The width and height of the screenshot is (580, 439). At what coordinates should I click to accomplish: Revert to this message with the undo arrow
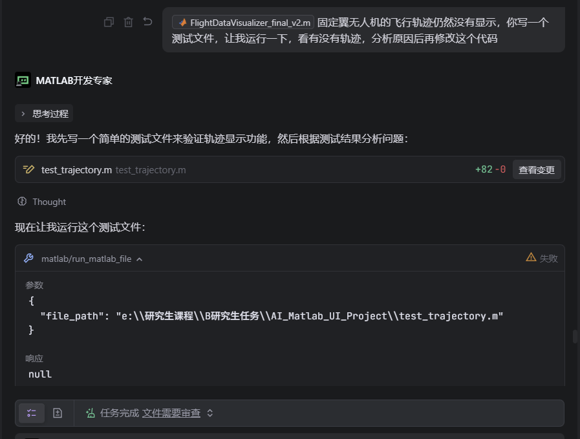coord(147,22)
